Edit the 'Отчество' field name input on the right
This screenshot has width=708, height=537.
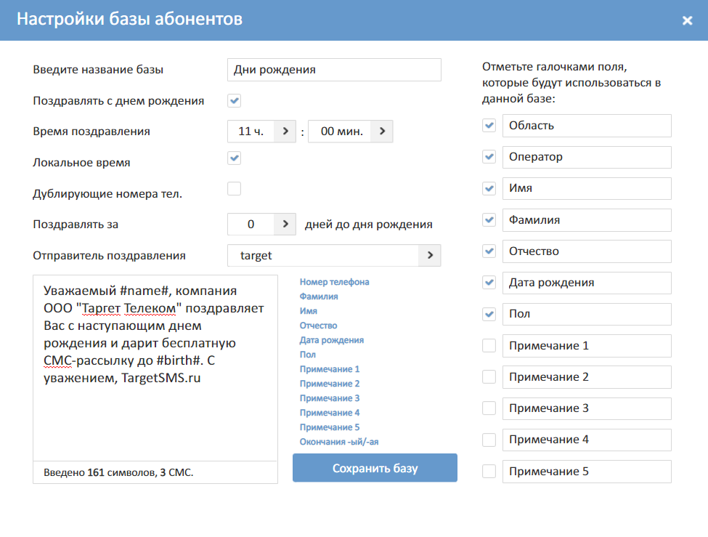click(587, 251)
